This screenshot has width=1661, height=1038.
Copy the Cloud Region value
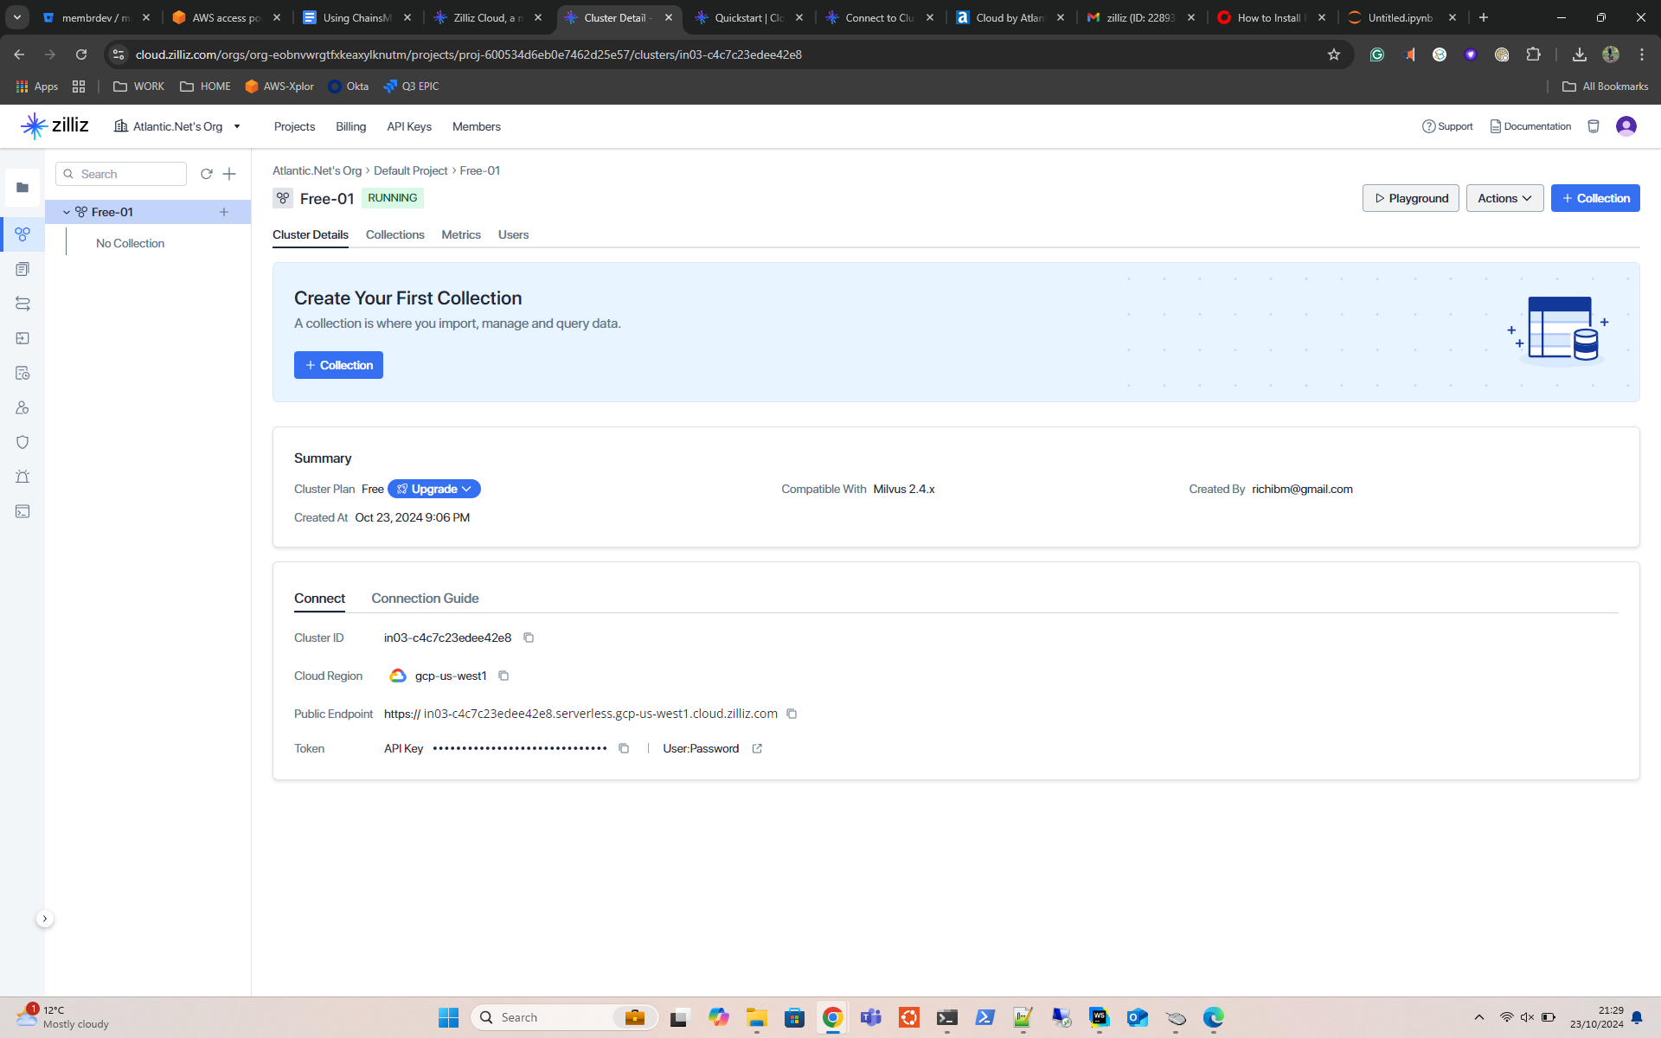click(503, 676)
